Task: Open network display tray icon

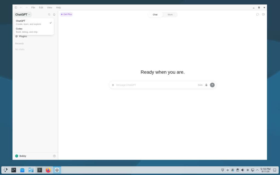Action: pyautogui.click(x=252, y=170)
